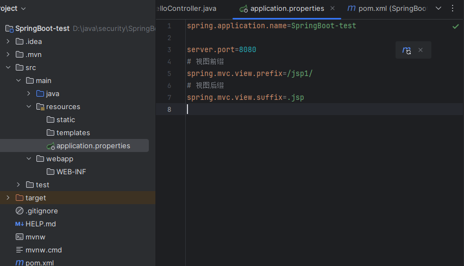Image resolution: width=464 pixels, height=266 pixels.
Task: Switch to the pom.xml tab
Action: click(387, 9)
